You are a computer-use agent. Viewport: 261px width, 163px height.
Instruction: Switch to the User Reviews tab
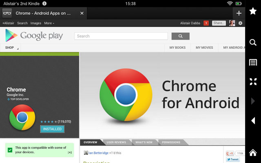116,142
